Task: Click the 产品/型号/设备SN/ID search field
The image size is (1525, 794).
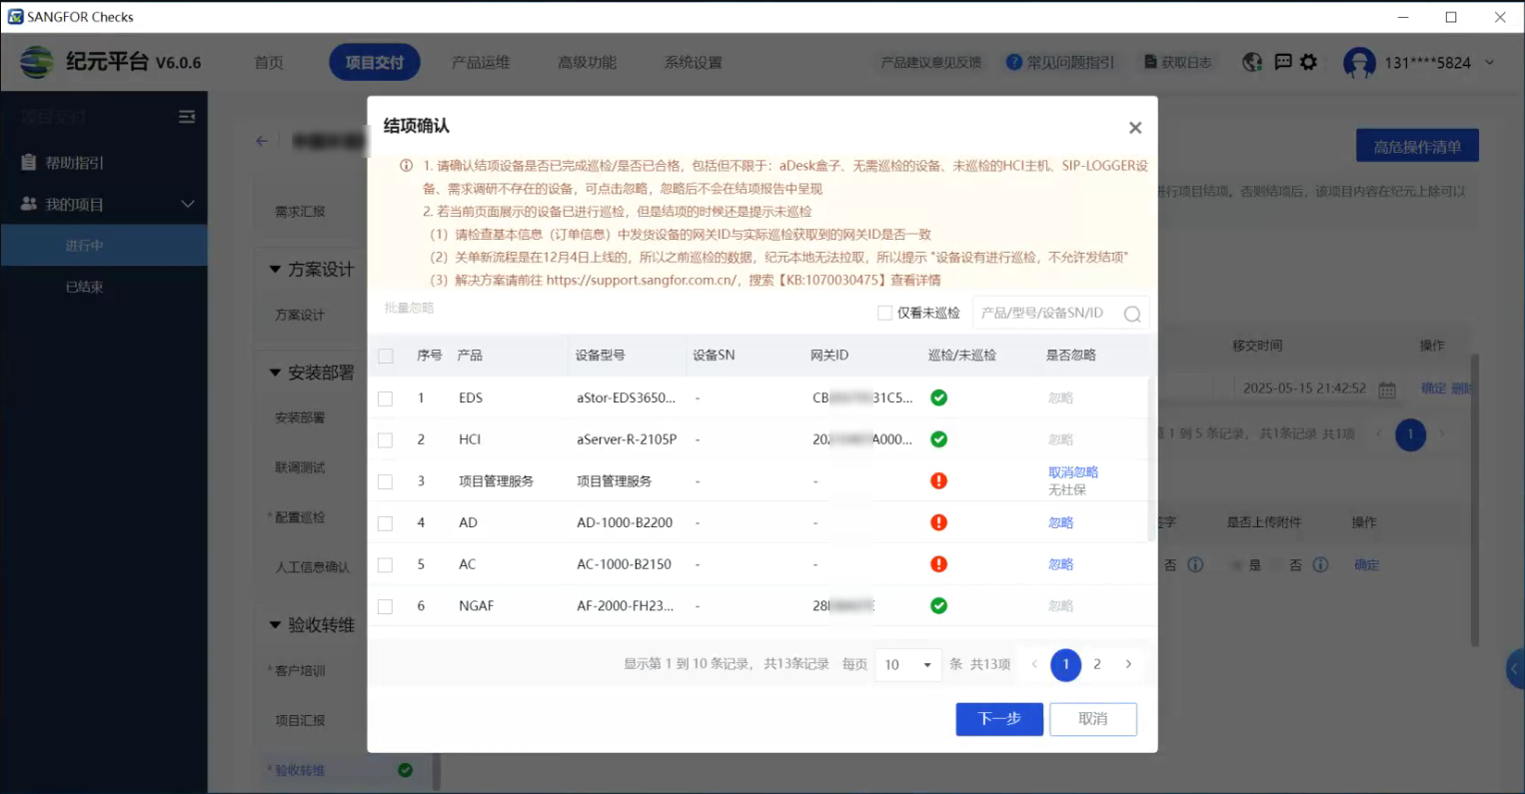Action: click(1047, 314)
